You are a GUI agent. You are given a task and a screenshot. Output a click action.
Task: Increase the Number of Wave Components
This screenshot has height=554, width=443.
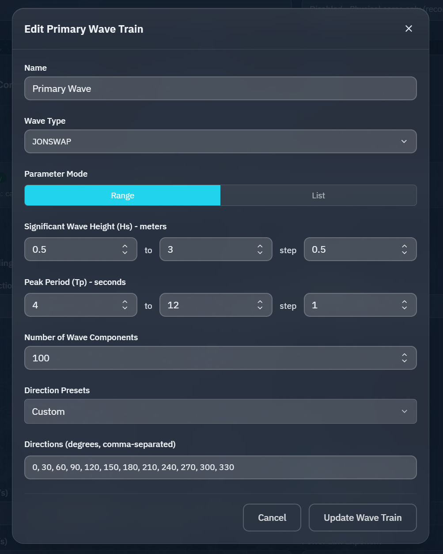click(404, 355)
